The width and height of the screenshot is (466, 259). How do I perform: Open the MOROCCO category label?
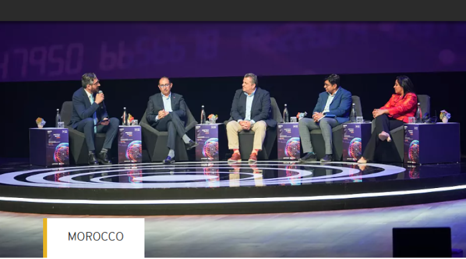coord(96,237)
